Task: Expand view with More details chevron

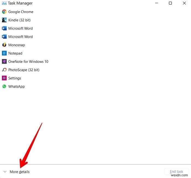Action: pos(5,172)
